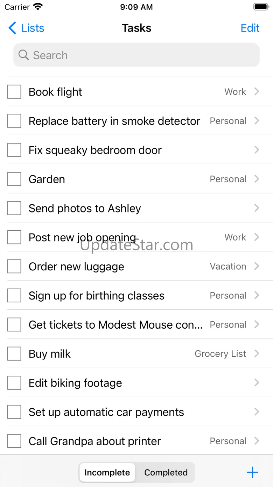Switch to the Completed tab
The image size is (273, 487).
point(166,473)
